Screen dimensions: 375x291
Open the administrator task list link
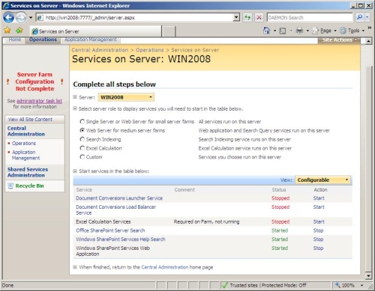click(x=39, y=101)
